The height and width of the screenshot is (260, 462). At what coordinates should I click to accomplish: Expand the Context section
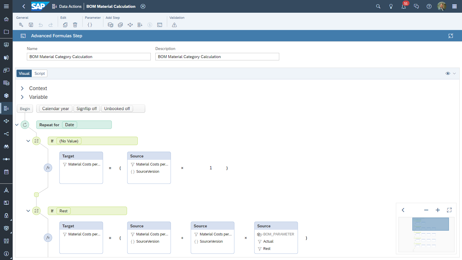click(22, 88)
